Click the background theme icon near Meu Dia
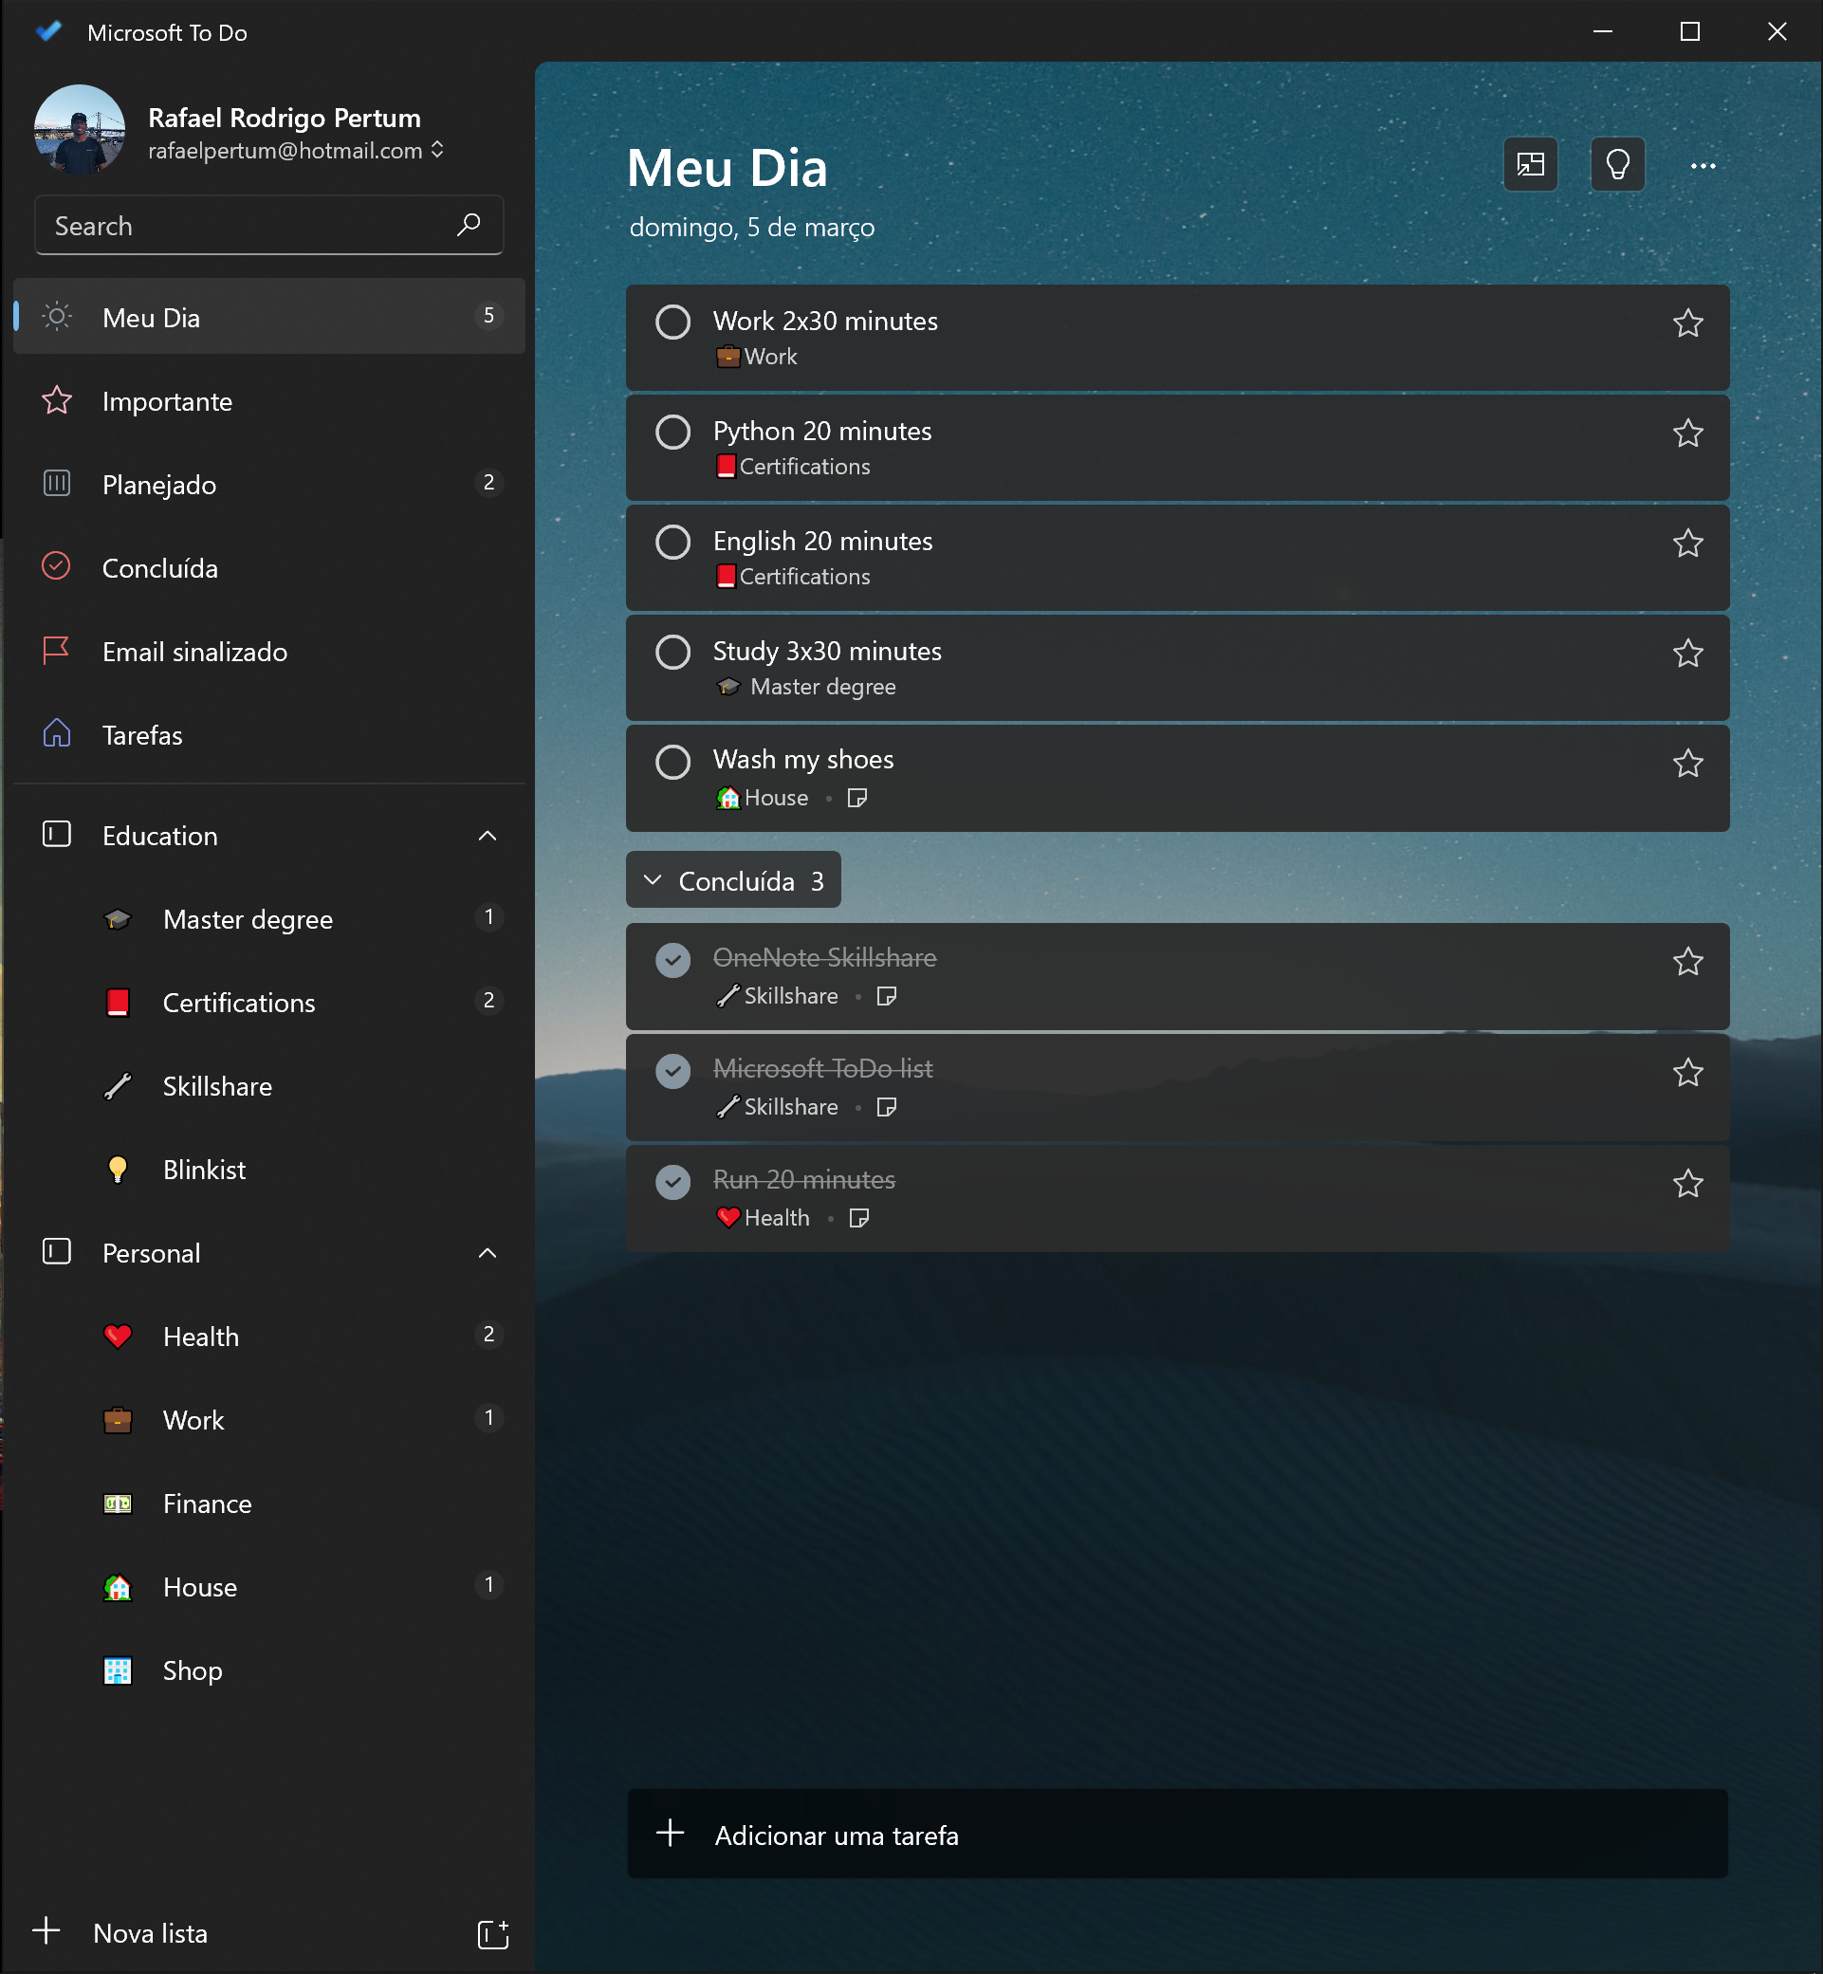Image resolution: width=1823 pixels, height=1974 pixels. point(1530,165)
